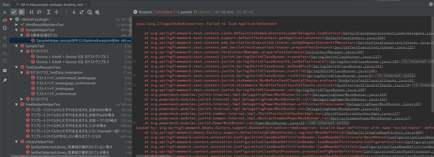Select the _変数＋クラスの場合 test row
This screenshot has height=157, width=434.
pos(70,120)
